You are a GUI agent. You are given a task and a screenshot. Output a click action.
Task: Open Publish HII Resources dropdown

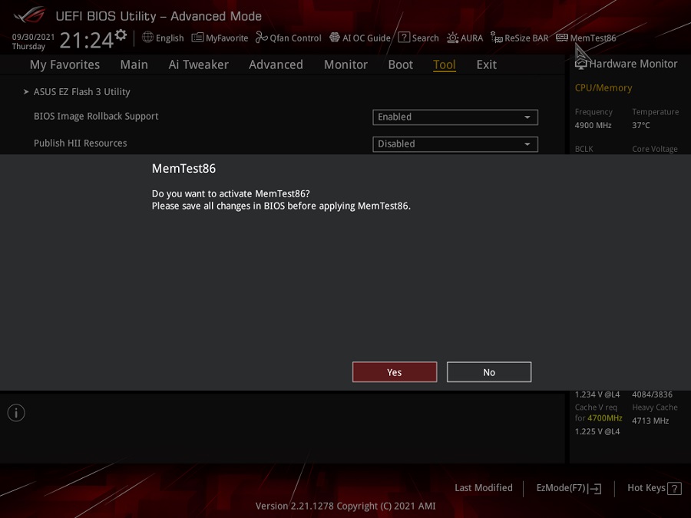(x=455, y=144)
